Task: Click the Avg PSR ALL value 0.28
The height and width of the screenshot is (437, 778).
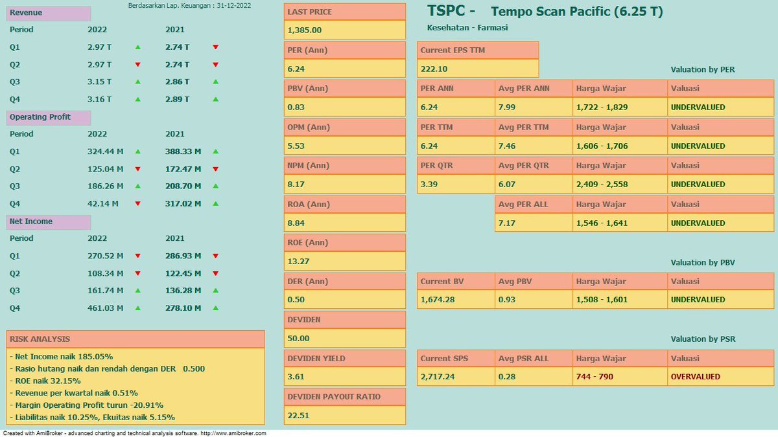Action: (534, 376)
